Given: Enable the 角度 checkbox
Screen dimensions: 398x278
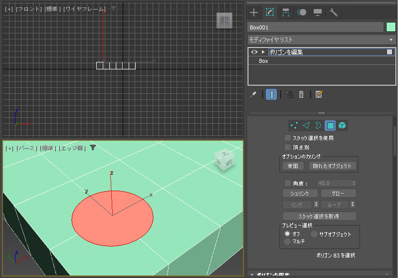Looking at the screenshot, I should tap(288, 183).
